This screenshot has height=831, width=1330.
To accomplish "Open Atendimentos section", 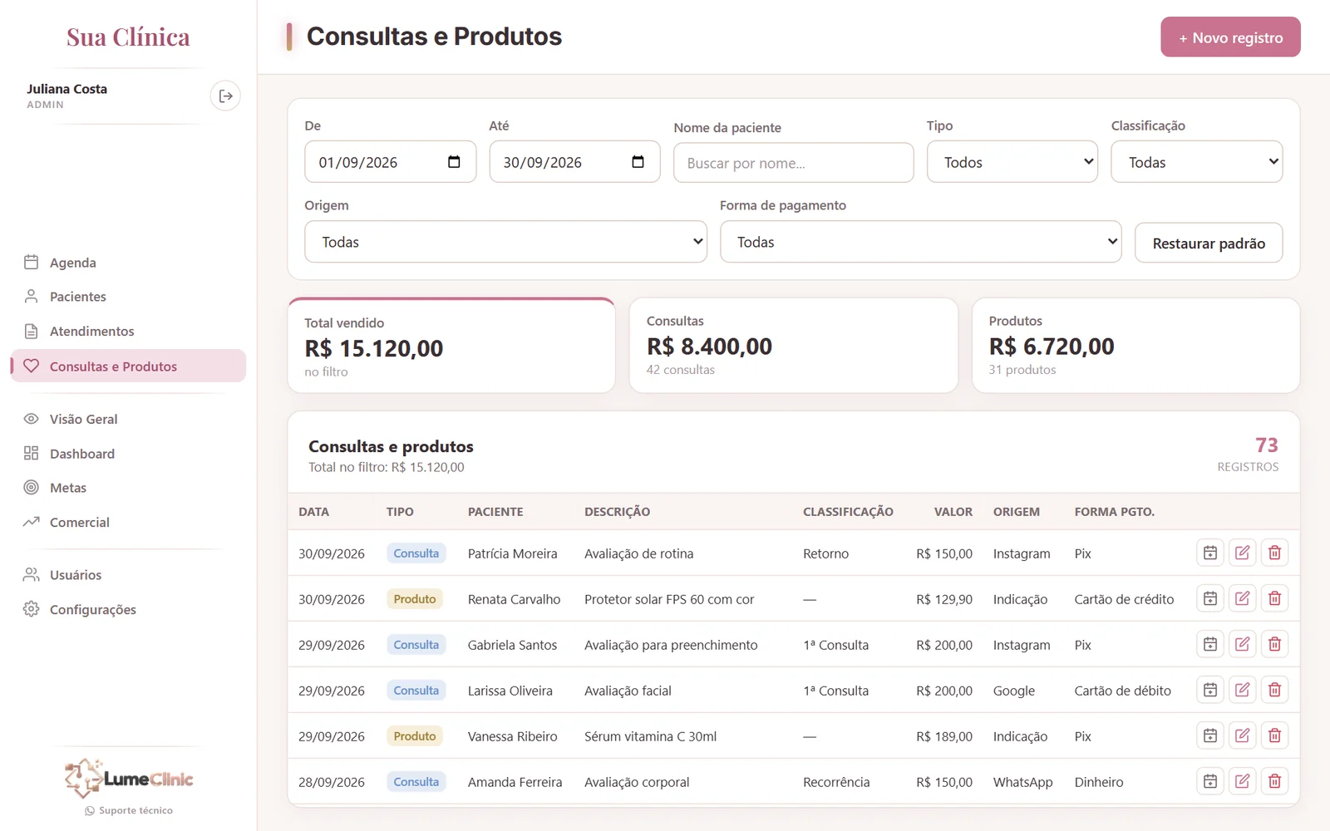I will 128,331.
